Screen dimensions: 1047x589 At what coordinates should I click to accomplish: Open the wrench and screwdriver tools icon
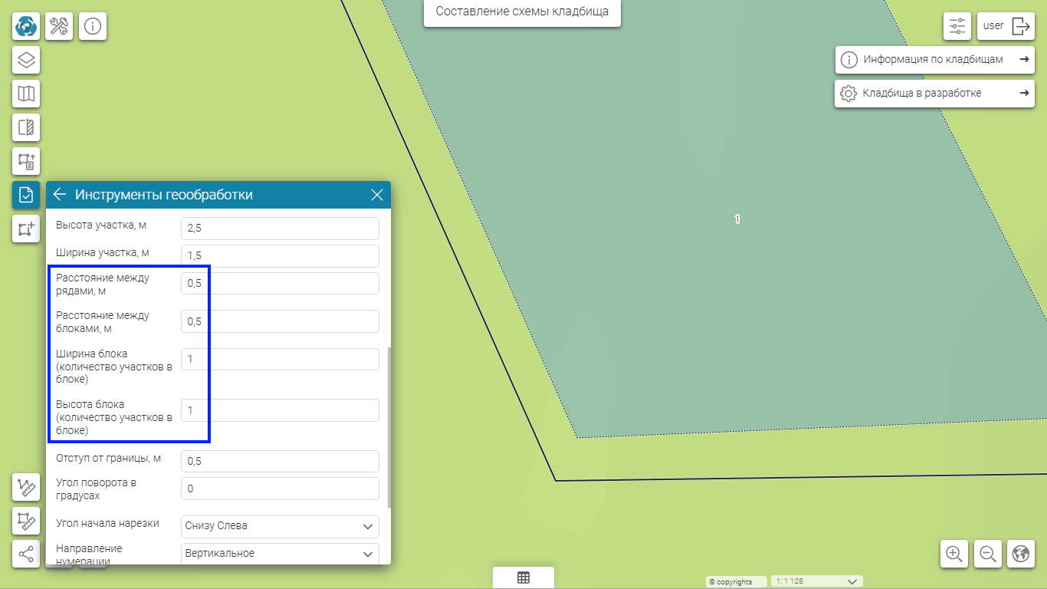pyautogui.click(x=59, y=26)
